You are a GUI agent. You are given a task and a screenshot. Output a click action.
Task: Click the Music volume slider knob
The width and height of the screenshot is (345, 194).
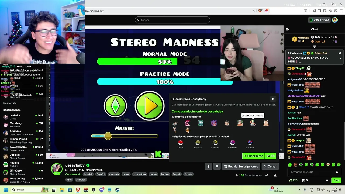point(108,136)
